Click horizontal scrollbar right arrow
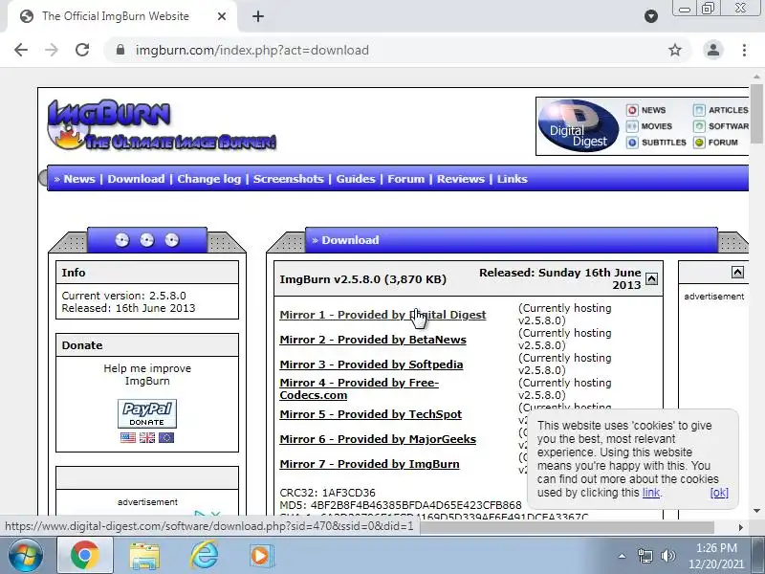 (741, 528)
